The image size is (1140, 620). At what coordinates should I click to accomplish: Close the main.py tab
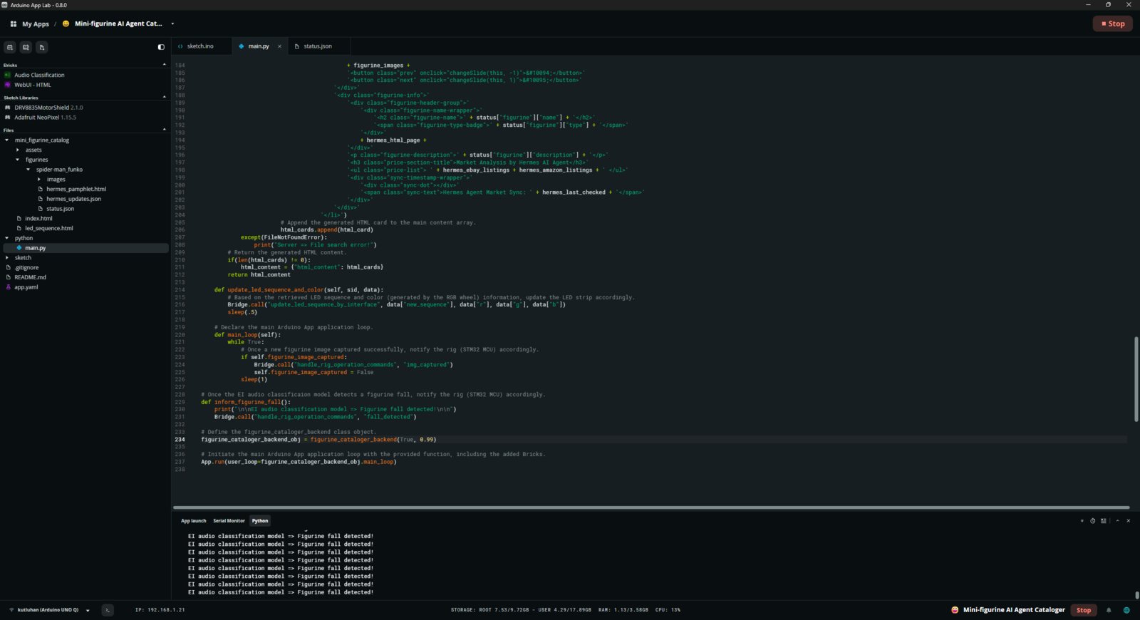coord(279,46)
